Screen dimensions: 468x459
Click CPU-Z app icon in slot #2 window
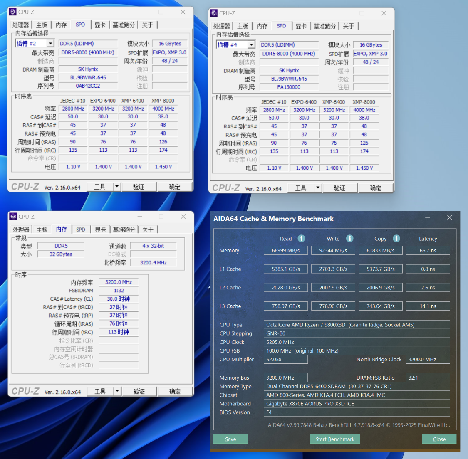tap(13, 12)
